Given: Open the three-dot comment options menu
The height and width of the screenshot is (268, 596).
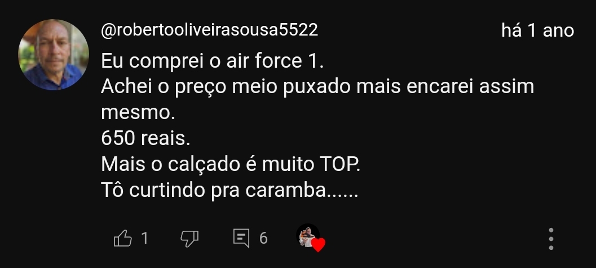Looking at the screenshot, I should [x=551, y=239].
